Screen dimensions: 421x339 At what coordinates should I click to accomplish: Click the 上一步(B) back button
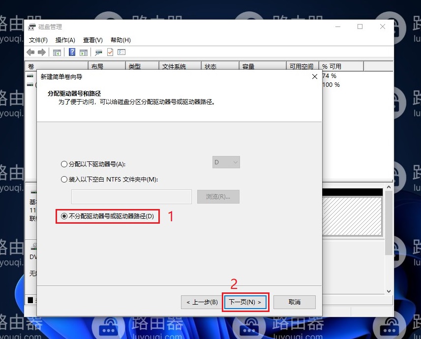click(202, 302)
